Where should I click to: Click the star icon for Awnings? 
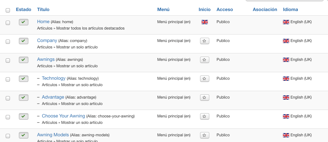[204, 60]
